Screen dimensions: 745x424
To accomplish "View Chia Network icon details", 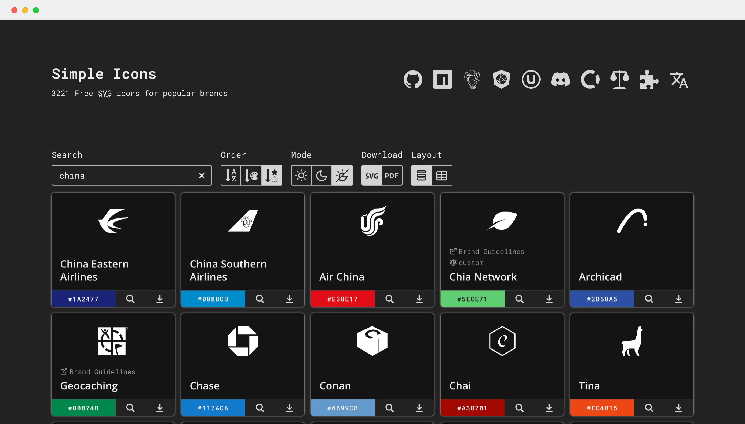I will click(x=519, y=299).
